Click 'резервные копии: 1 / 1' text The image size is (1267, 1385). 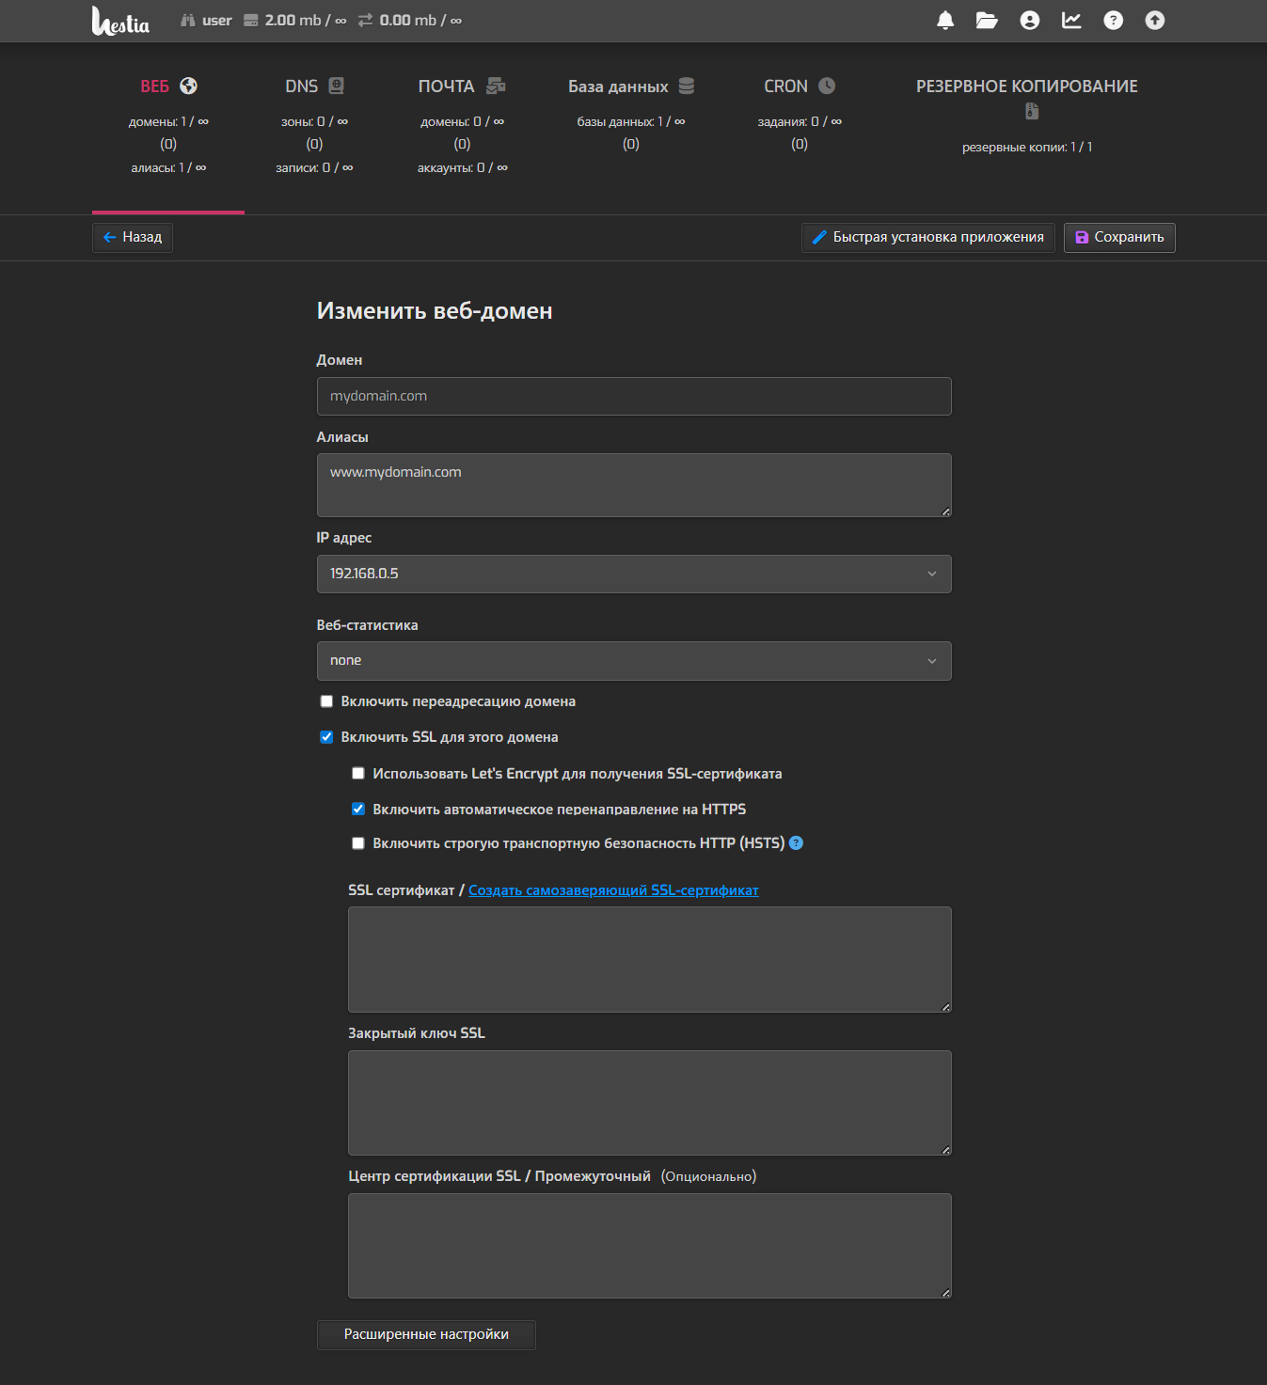(x=1027, y=147)
